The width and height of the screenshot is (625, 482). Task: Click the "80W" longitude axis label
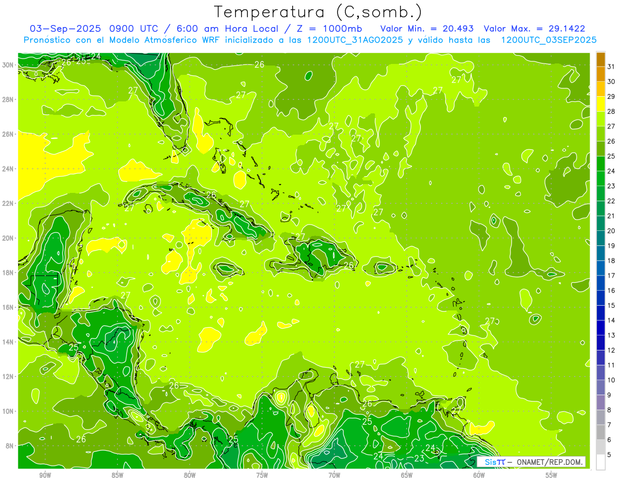click(x=190, y=475)
